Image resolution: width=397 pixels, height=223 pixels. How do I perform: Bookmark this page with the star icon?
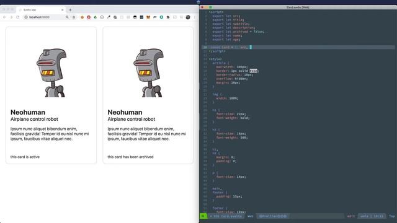point(74,17)
